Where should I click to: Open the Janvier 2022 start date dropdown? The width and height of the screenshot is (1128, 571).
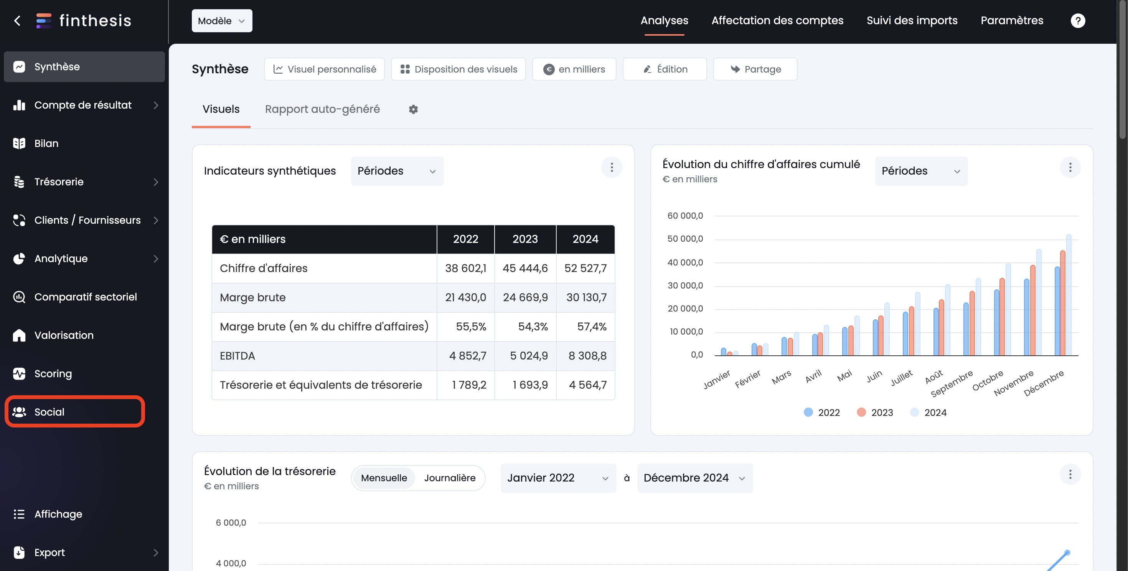click(558, 478)
